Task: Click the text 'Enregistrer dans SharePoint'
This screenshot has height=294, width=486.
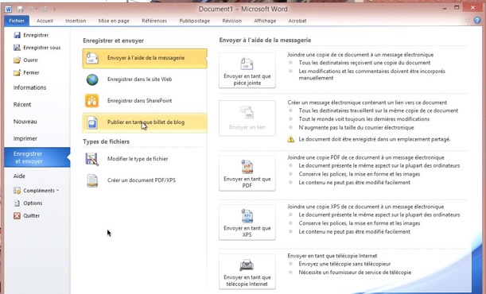Action: [x=139, y=101]
